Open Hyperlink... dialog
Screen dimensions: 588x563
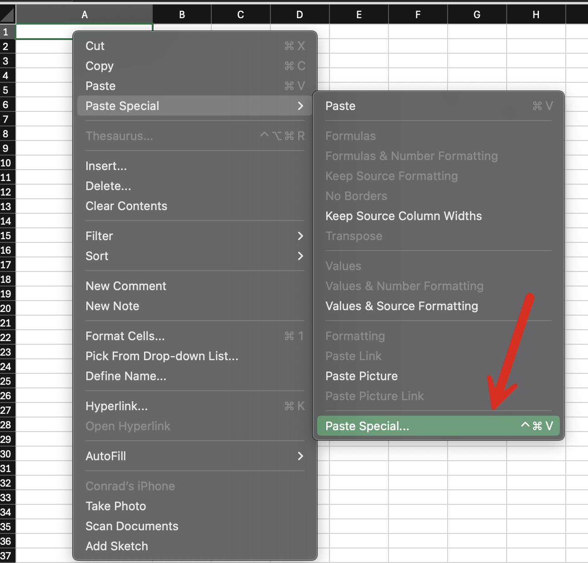pos(117,406)
